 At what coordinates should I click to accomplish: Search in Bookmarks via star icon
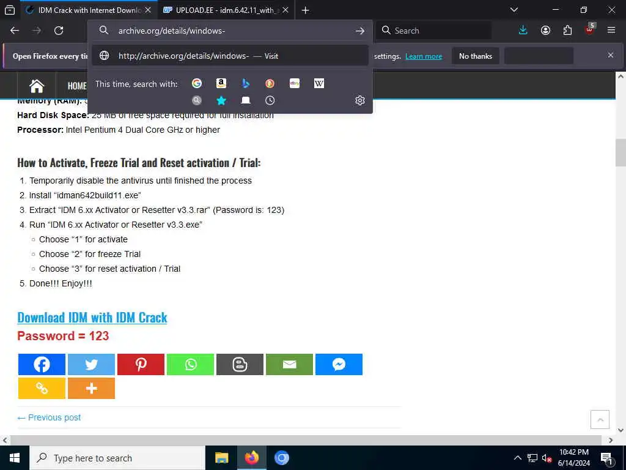pyautogui.click(x=221, y=100)
